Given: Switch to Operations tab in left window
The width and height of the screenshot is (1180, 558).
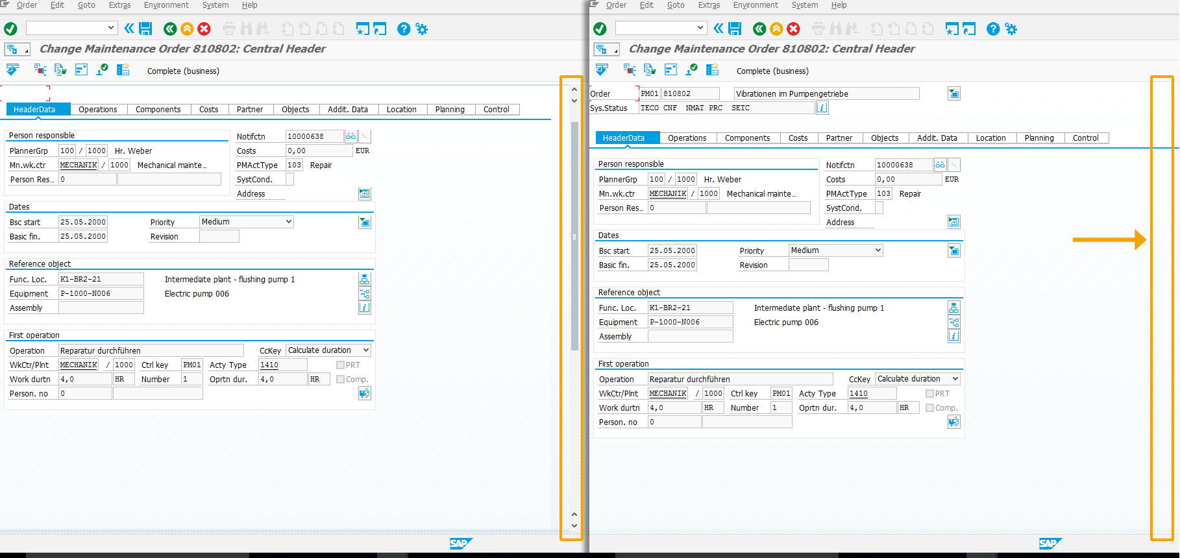Looking at the screenshot, I should click(x=98, y=110).
